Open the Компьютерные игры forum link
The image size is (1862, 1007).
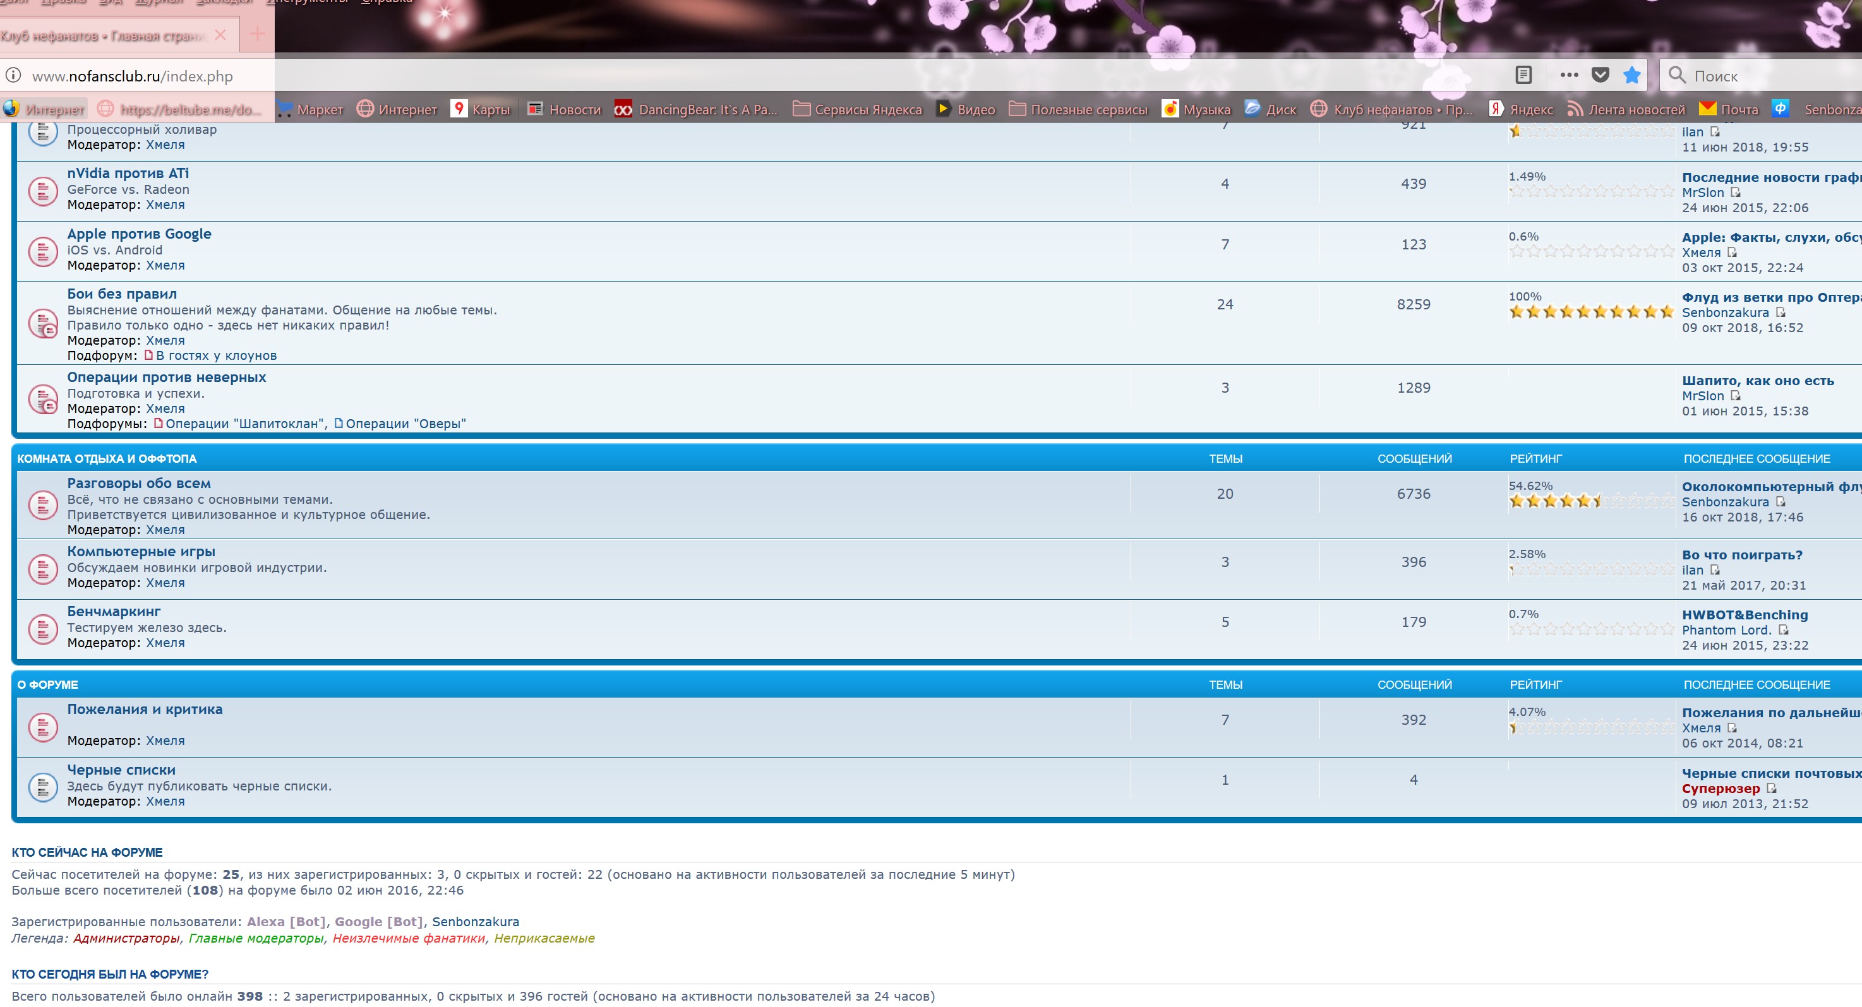pos(141,551)
